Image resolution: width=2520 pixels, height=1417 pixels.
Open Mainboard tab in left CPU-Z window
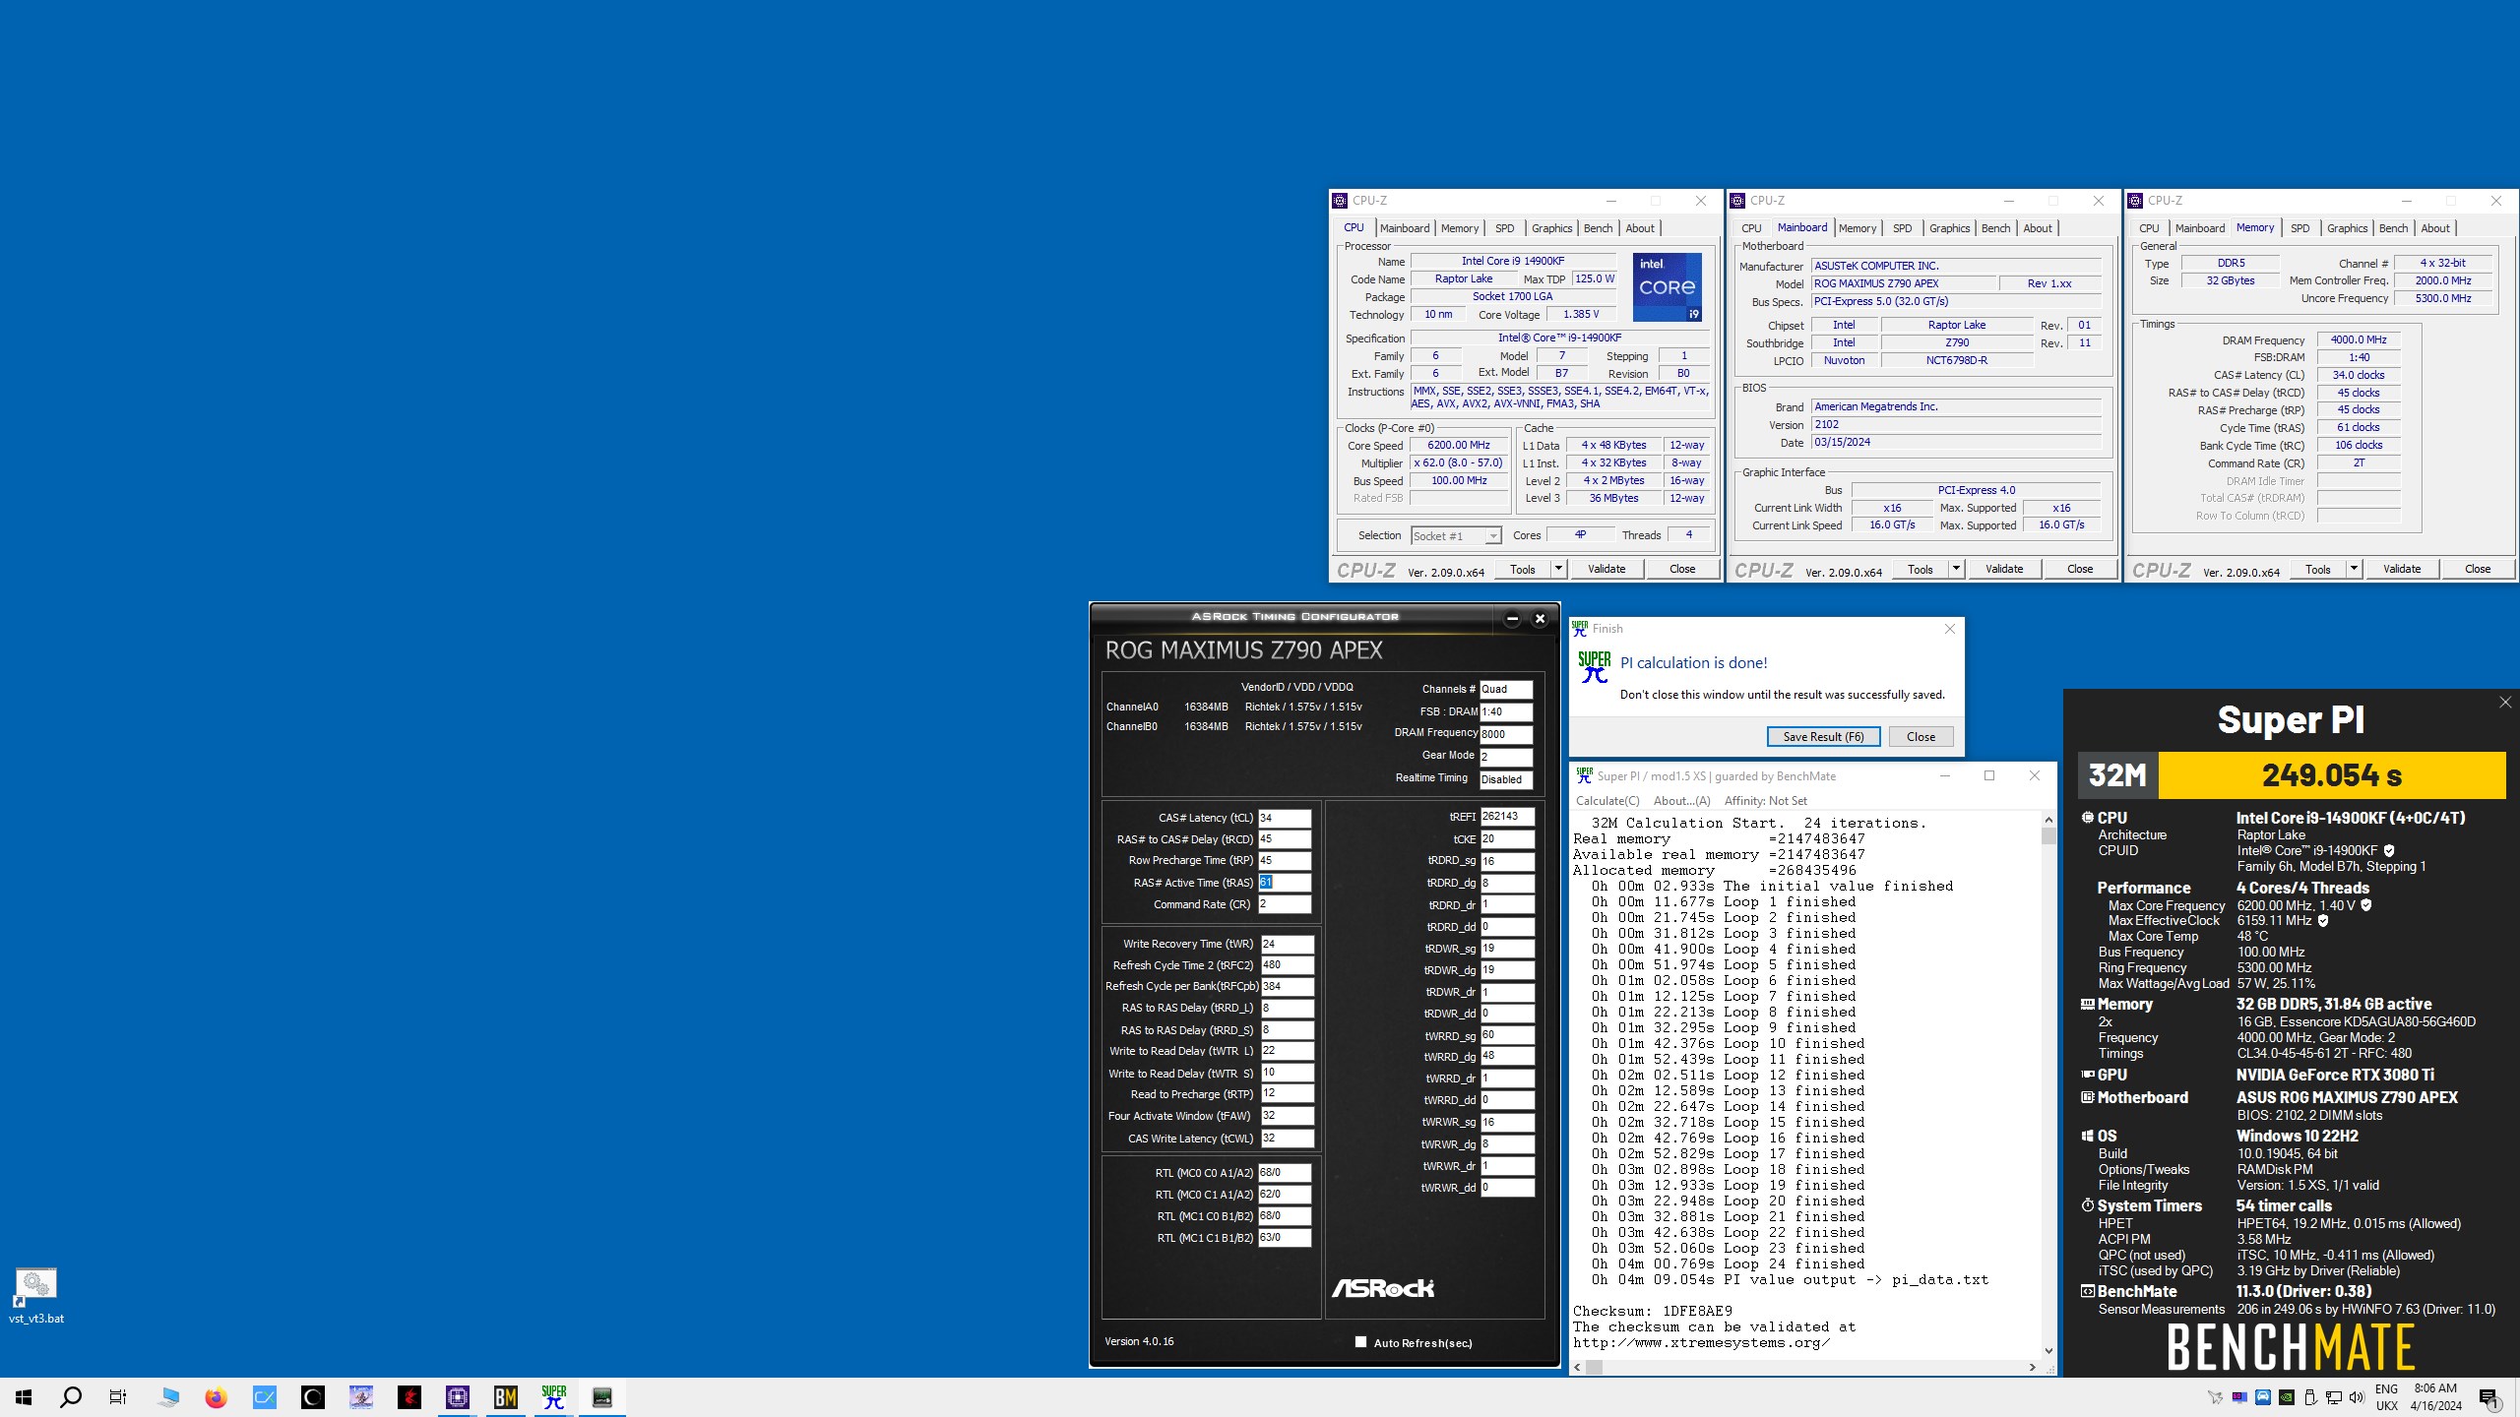[1405, 228]
